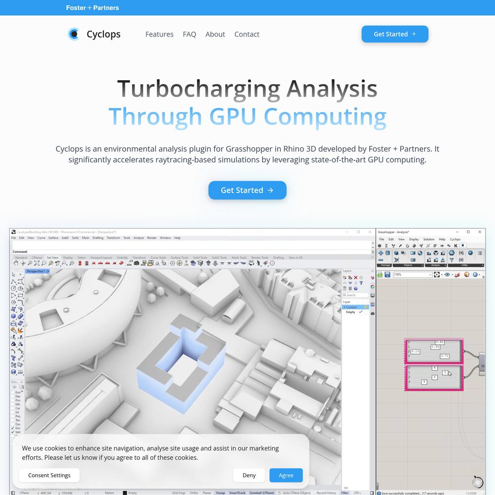Viewport: 495px width, 495px height.
Task: Open Consent Settings for cookies
Action: coord(49,475)
